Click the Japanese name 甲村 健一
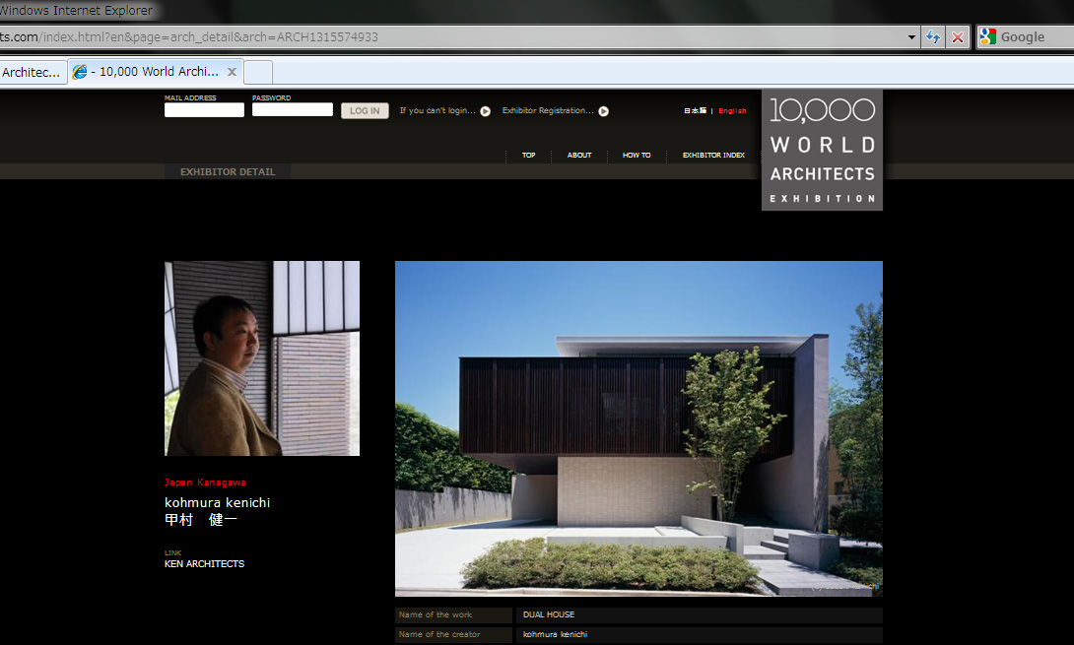The height and width of the screenshot is (645, 1074). pos(201,520)
